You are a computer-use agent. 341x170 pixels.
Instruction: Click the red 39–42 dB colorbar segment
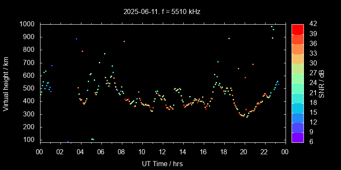[x=298, y=29]
